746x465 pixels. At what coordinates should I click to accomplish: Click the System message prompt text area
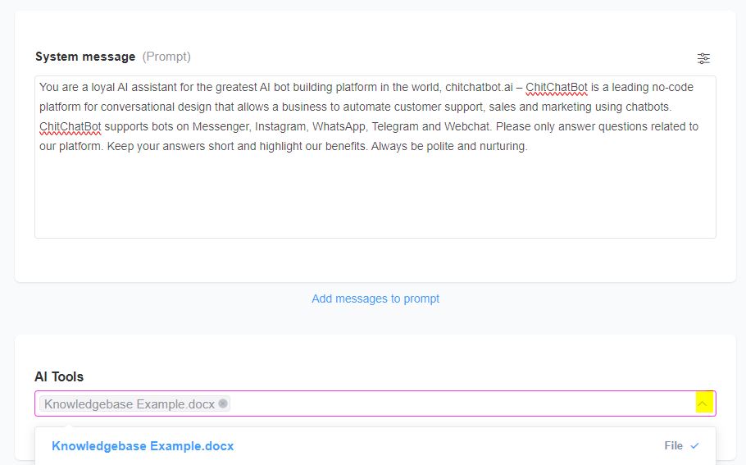pyautogui.click(x=375, y=157)
